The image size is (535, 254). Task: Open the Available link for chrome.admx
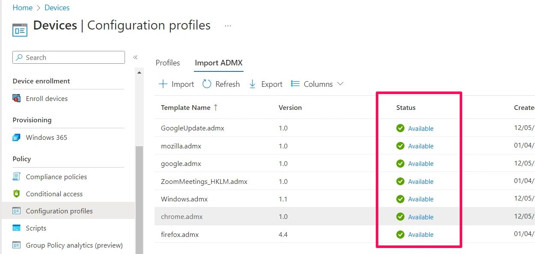[421, 217]
